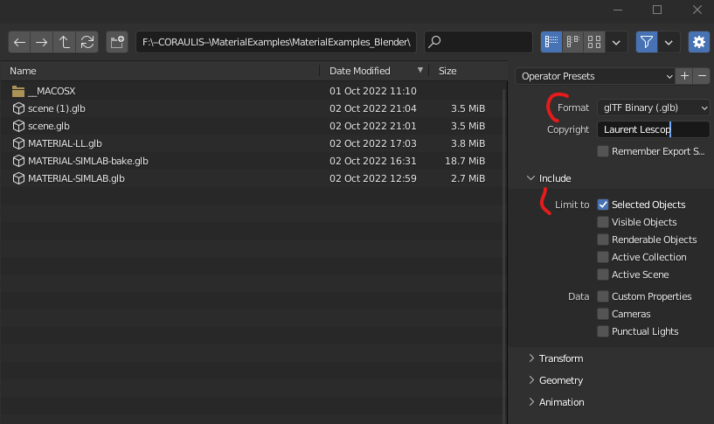Enable Active Scene checkbox
Viewport: 714px width, 424px height.
tap(603, 275)
